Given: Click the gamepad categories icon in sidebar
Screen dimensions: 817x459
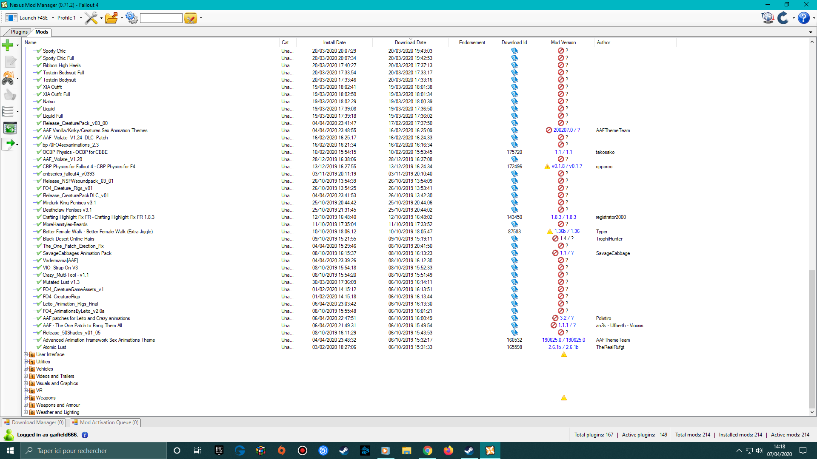Looking at the screenshot, I should (x=8, y=78).
